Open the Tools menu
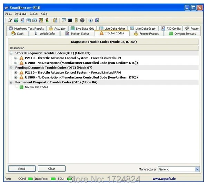This screenshot has width=207, height=186. pos(33,14)
